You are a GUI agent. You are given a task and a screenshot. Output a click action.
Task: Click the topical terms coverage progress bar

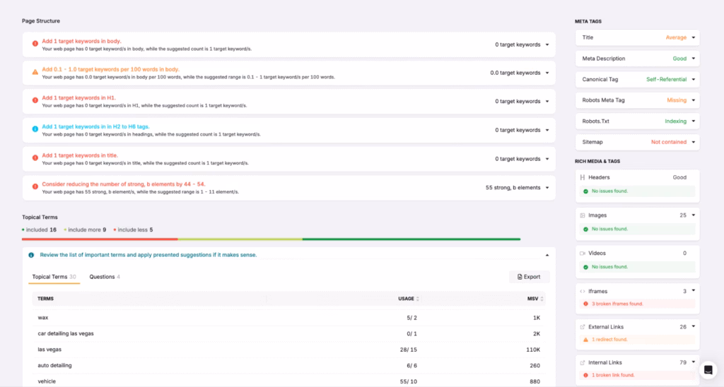click(x=271, y=239)
